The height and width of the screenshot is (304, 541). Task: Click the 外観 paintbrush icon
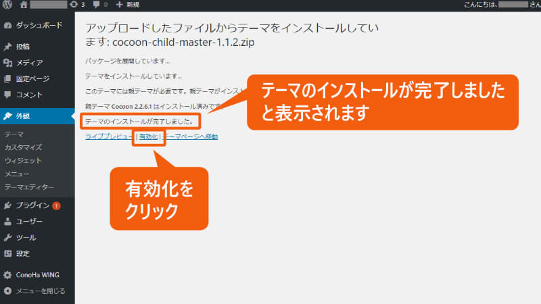[7, 116]
